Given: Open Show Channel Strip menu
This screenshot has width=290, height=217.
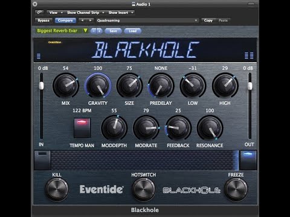Looking at the screenshot, I should point(85,13).
